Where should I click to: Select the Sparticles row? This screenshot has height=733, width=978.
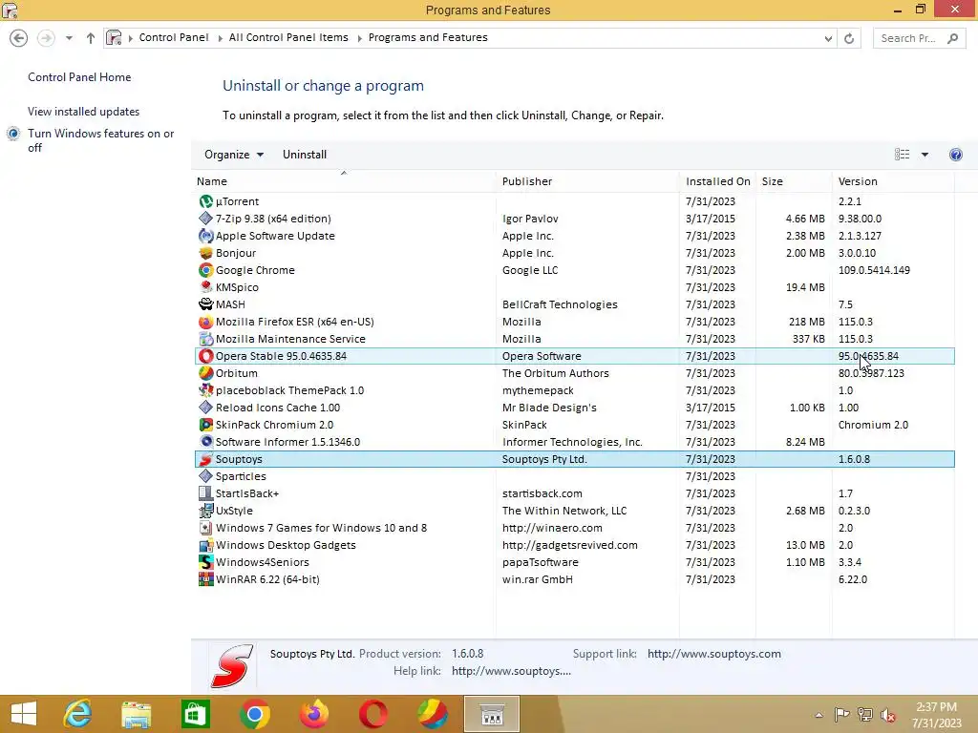574,476
